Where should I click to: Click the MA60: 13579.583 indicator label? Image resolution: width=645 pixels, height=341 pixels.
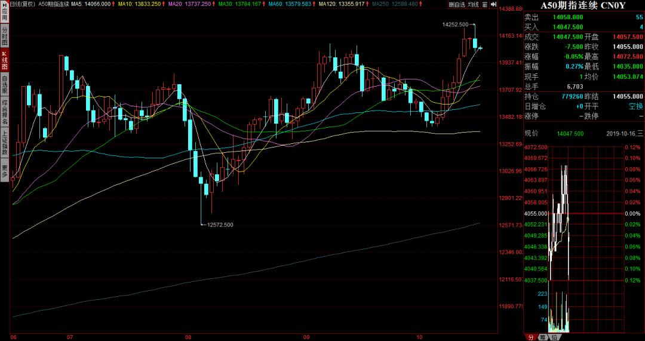coord(290,4)
